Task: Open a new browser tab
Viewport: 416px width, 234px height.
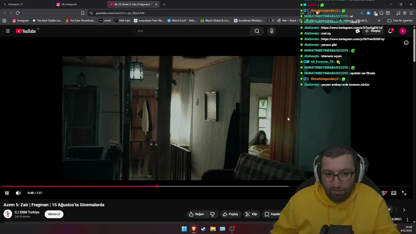Action: point(164,4)
